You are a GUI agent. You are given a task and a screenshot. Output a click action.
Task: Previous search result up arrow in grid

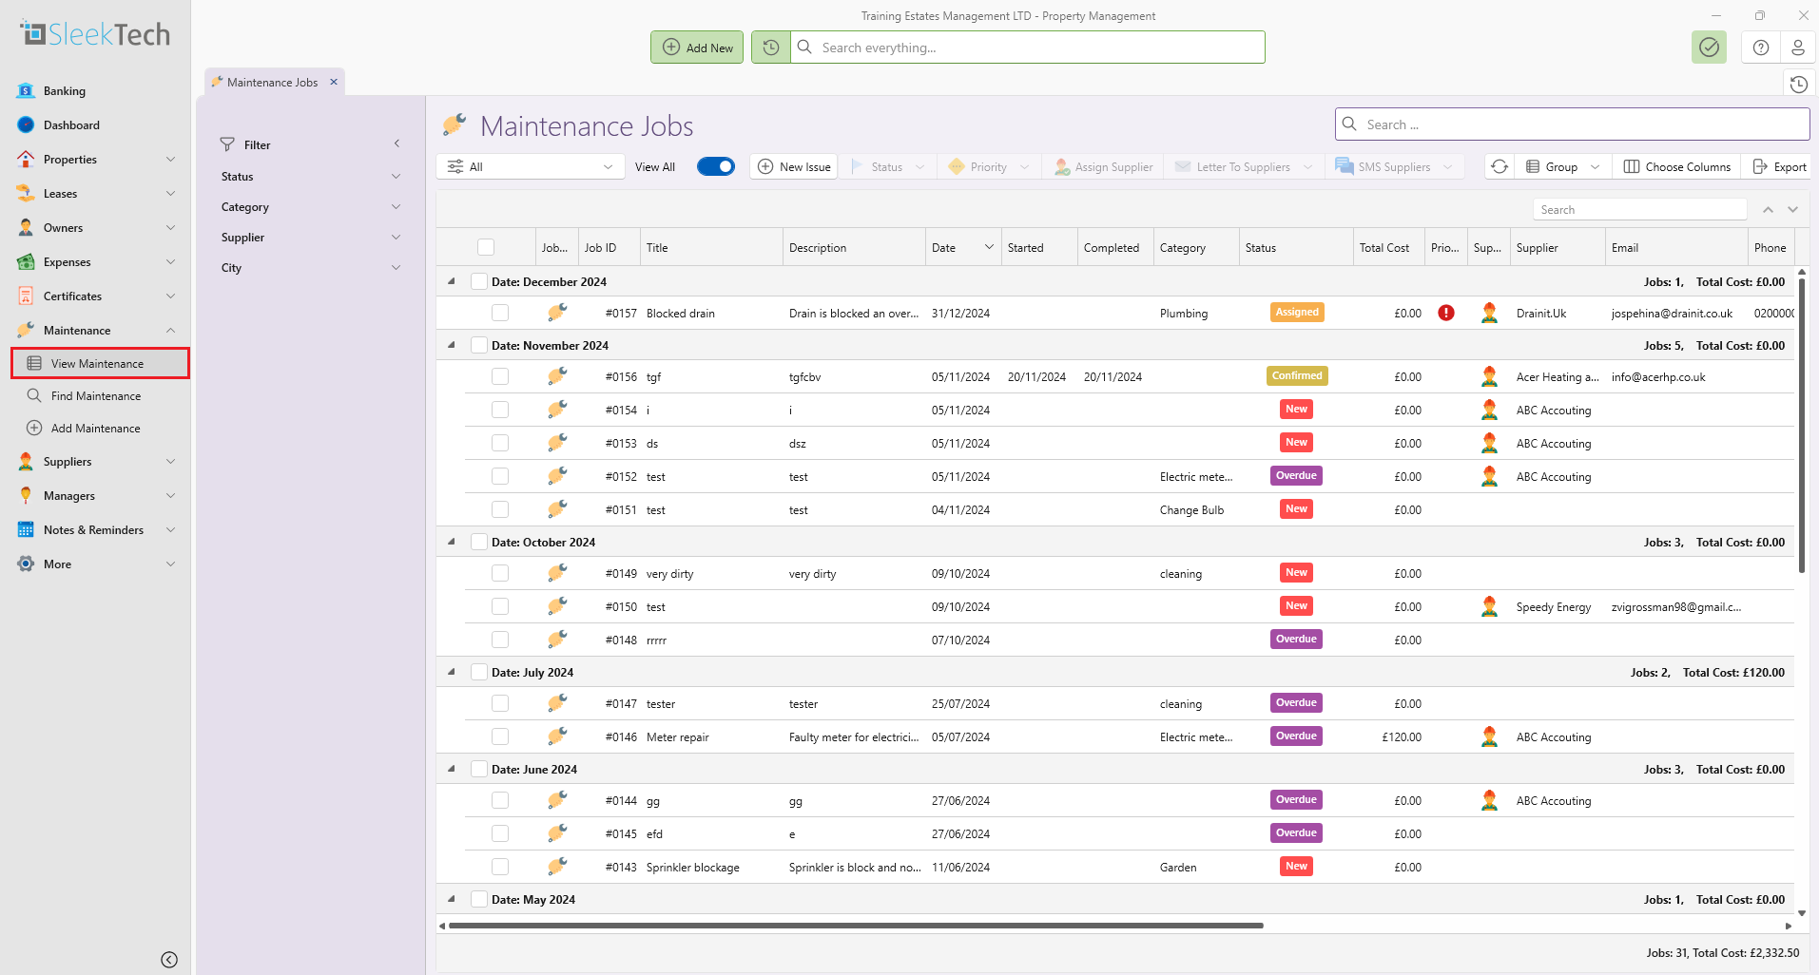(1768, 209)
